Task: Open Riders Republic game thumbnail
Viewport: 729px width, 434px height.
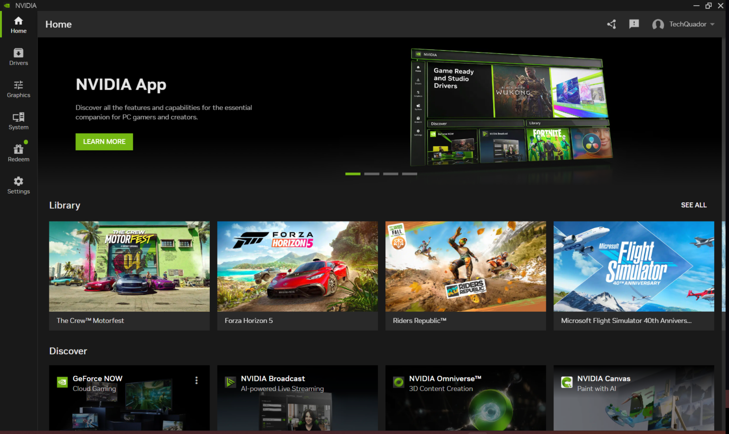Action: [x=466, y=266]
